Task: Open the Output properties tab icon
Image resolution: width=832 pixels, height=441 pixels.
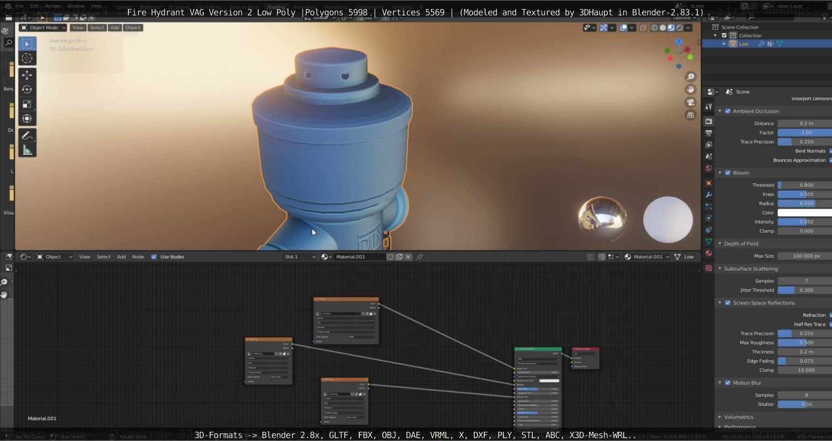Action: pyautogui.click(x=708, y=133)
